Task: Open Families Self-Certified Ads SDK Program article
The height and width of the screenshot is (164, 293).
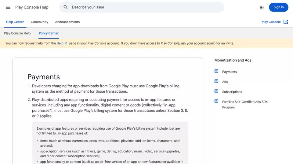Action: [x=245, y=104]
